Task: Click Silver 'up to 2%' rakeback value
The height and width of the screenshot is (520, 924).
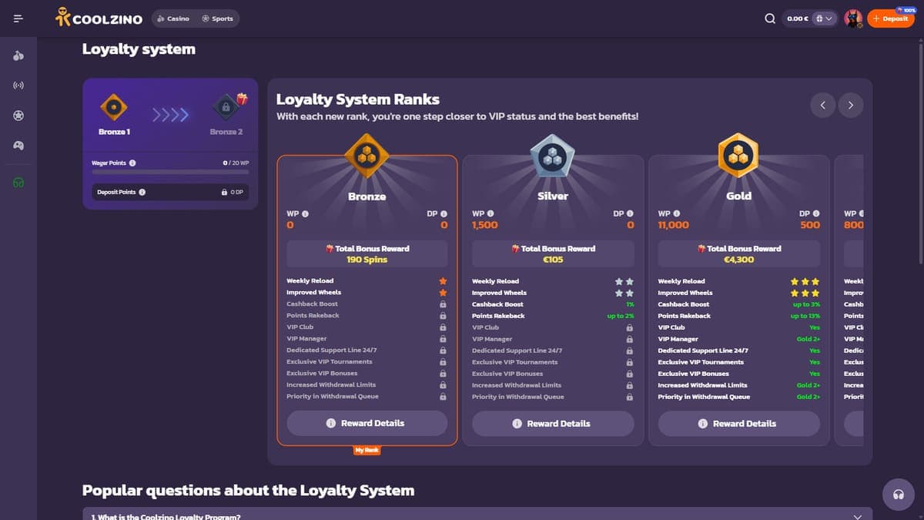Action: (x=620, y=316)
